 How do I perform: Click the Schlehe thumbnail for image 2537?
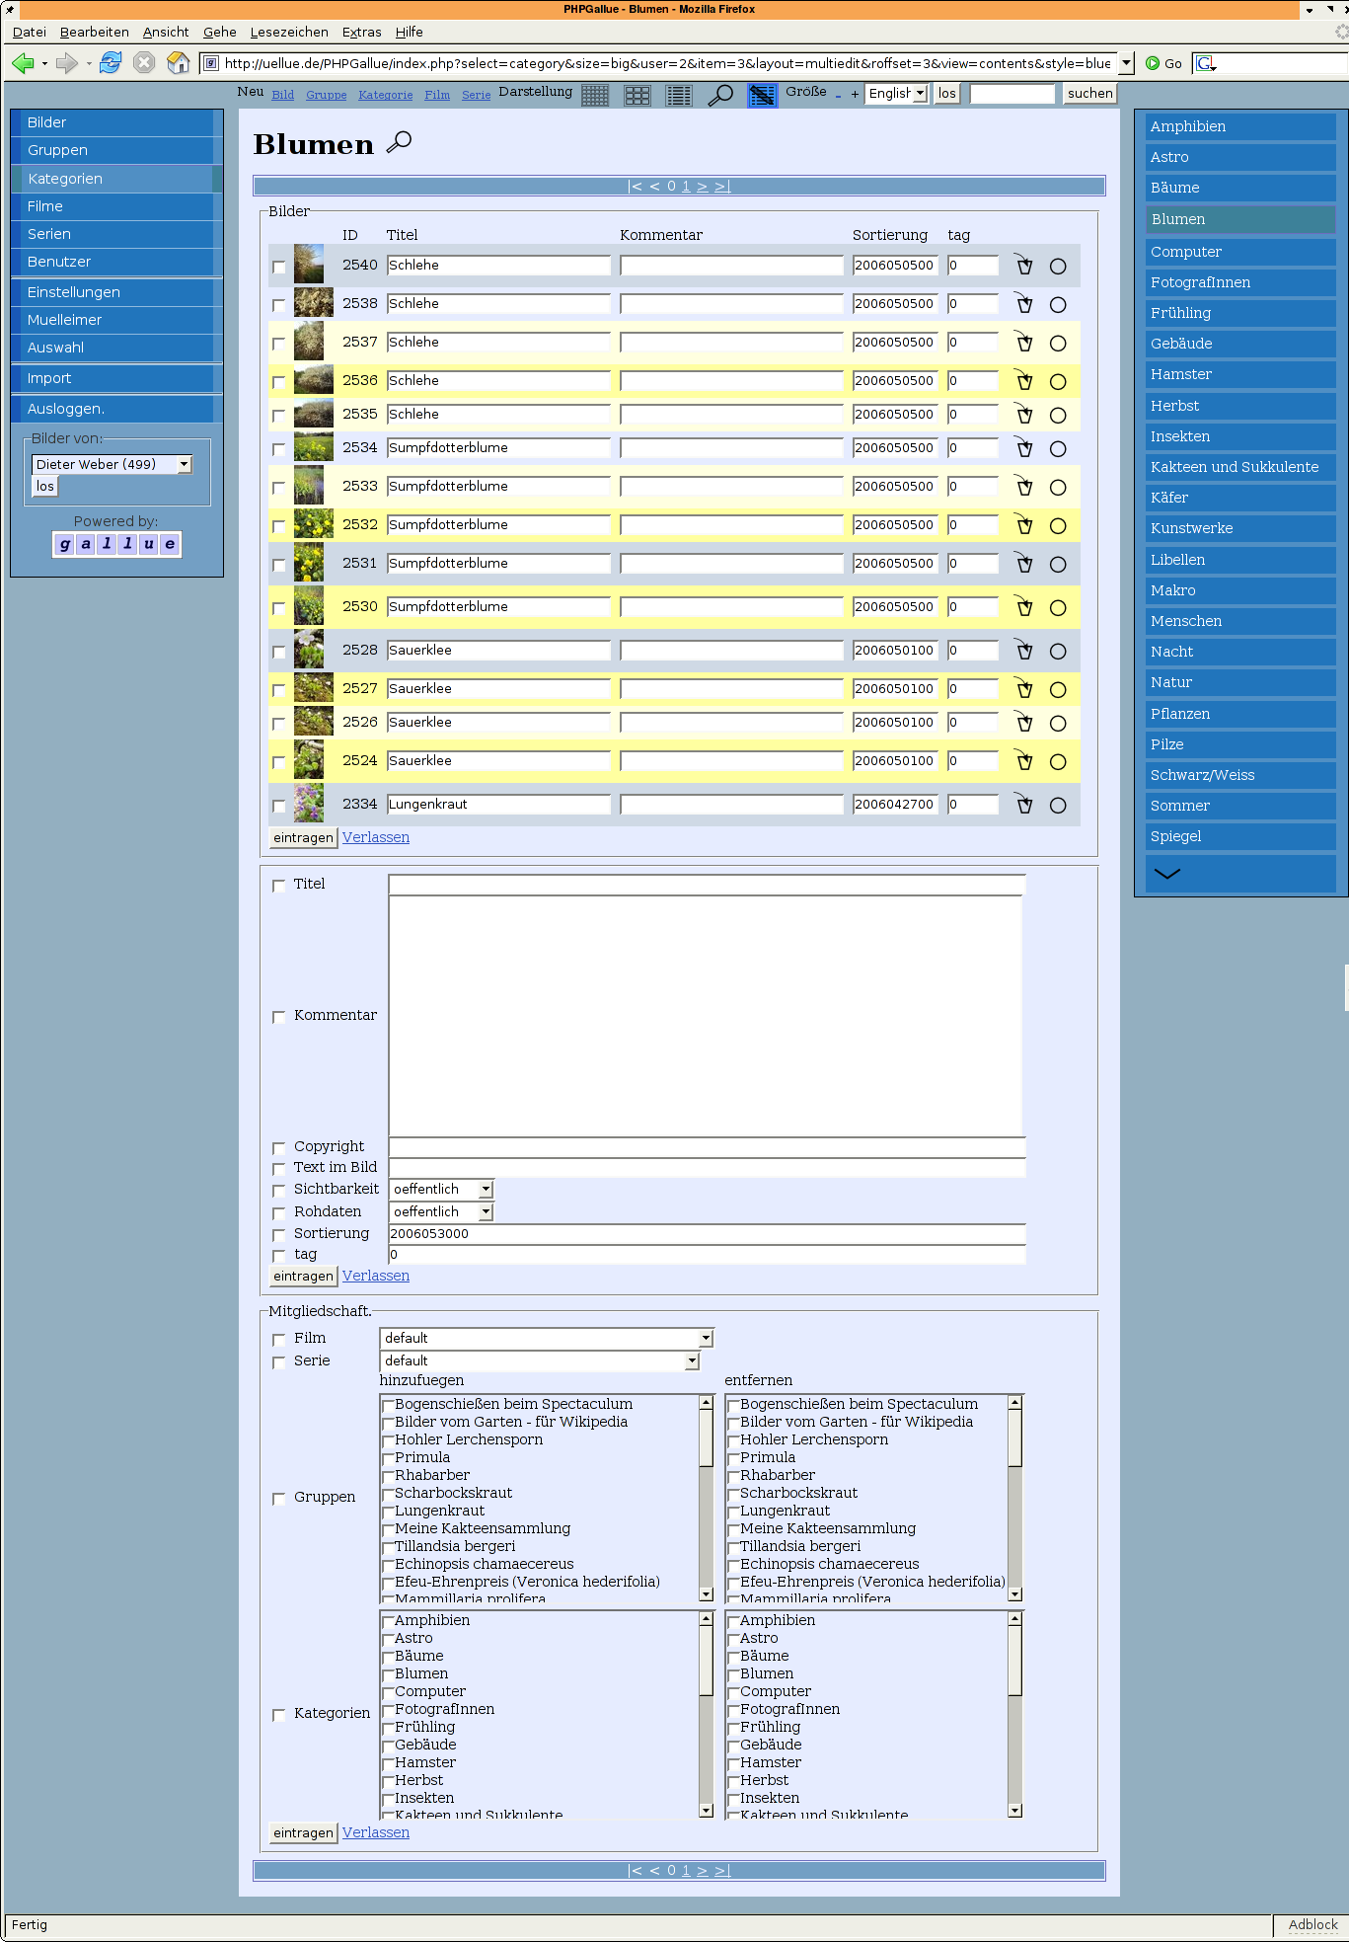coord(309,342)
